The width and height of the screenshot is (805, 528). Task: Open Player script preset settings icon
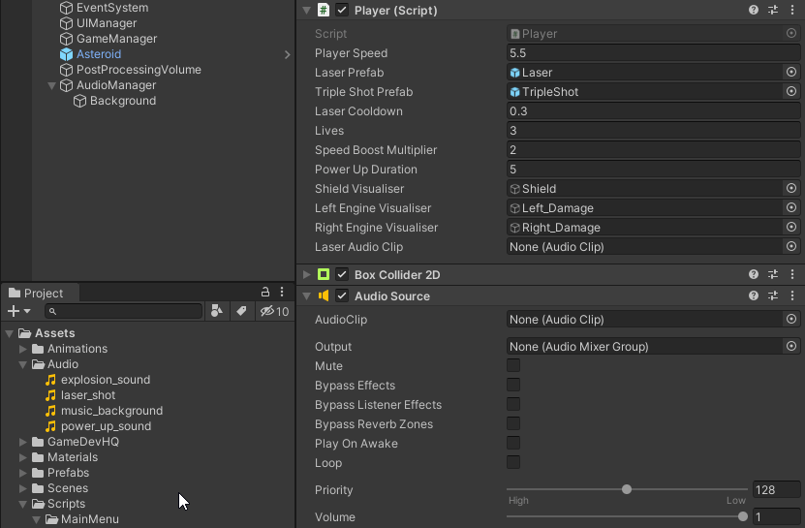point(773,10)
